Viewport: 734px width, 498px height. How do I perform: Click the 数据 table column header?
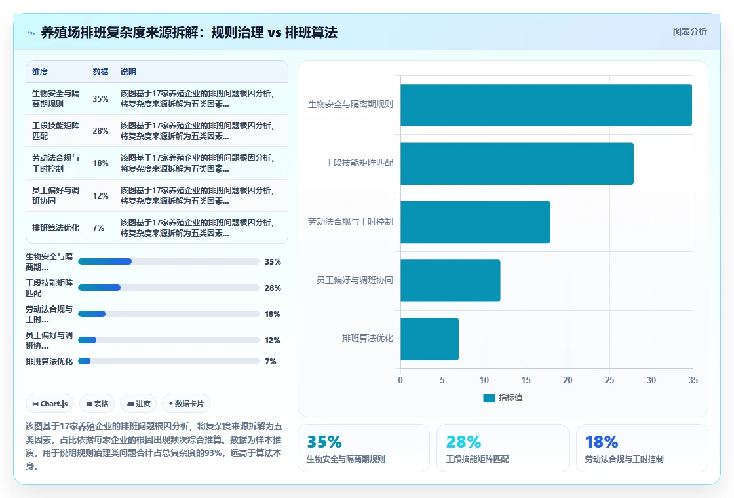100,71
